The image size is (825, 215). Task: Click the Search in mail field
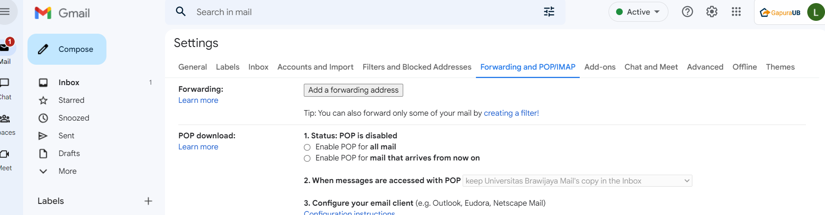364,12
